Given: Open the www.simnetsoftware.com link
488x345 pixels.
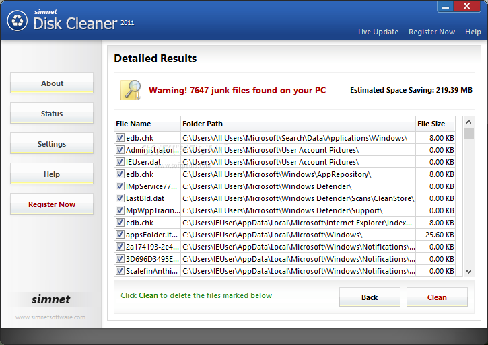Looking at the screenshot, I should coord(50,317).
